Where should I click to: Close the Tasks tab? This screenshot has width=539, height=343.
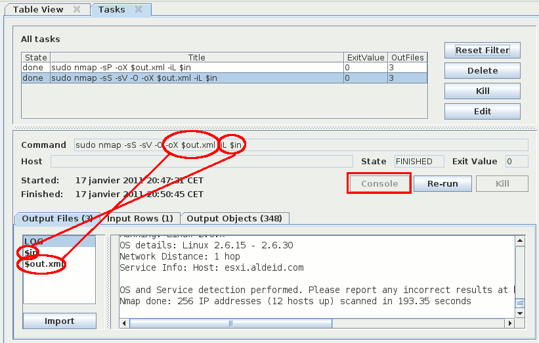(x=139, y=9)
